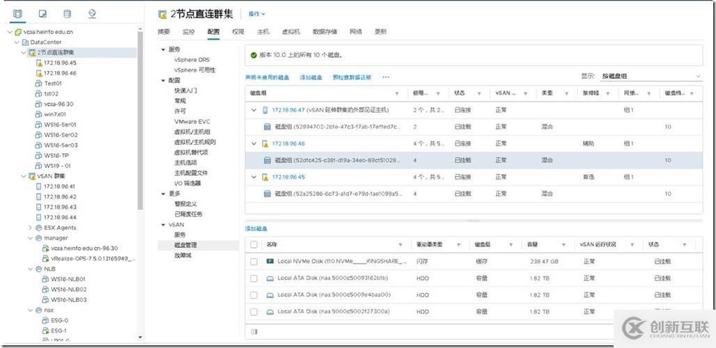Open Networking inventory view icon
The width and height of the screenshot is (716, 348).
click(92, 14)
